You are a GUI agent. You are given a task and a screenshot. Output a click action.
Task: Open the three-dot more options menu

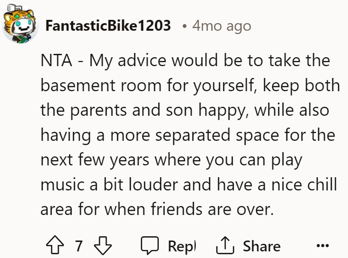323,245
